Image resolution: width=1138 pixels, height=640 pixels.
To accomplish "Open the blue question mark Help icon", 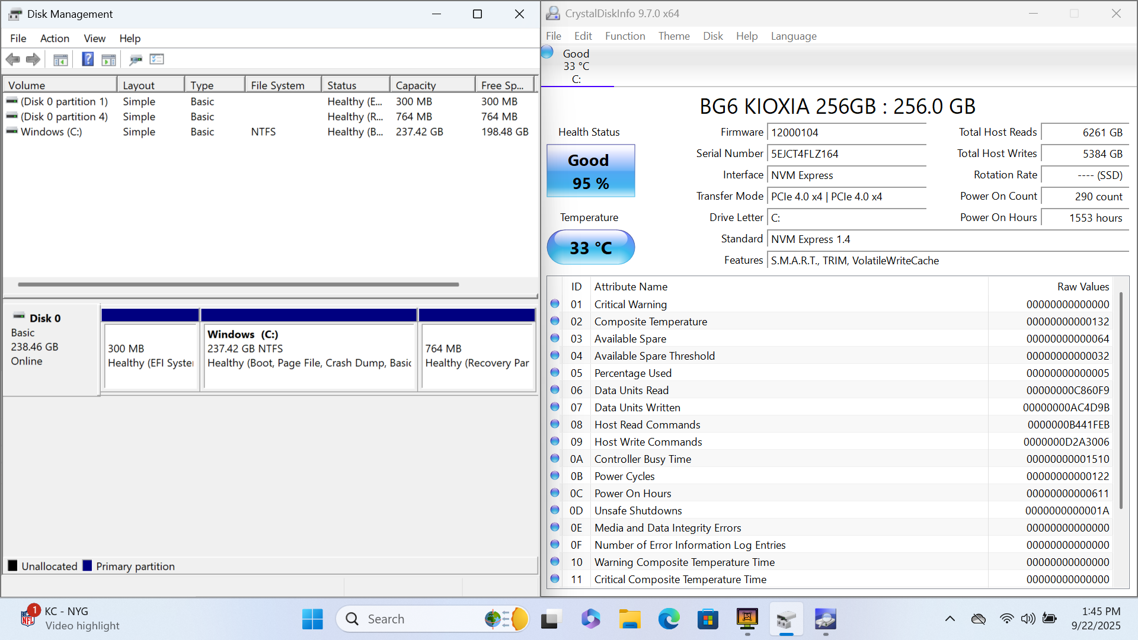I will [x=88, y=59].
